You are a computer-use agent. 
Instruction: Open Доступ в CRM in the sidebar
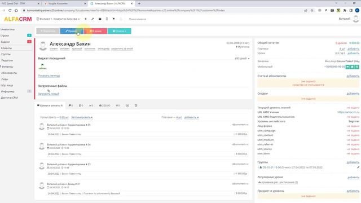click(9, 98)
